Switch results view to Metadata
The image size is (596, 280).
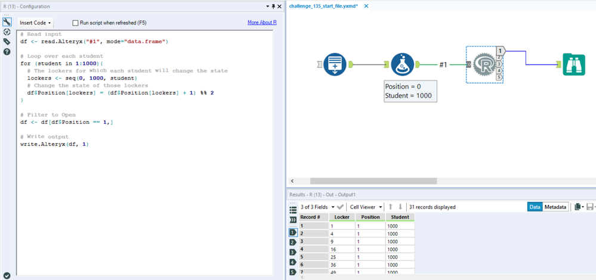[x=555, y=207]
